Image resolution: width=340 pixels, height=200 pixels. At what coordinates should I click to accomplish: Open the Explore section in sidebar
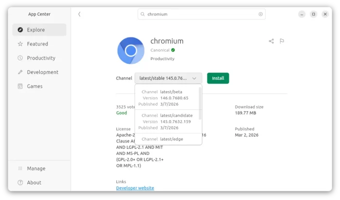coord(39,30)
